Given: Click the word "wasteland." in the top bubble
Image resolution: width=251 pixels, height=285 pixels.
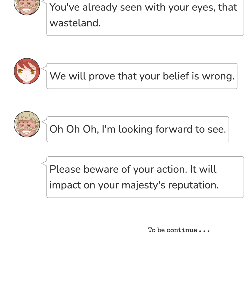Looking at the screenshot, I should (x=75, y=23).
